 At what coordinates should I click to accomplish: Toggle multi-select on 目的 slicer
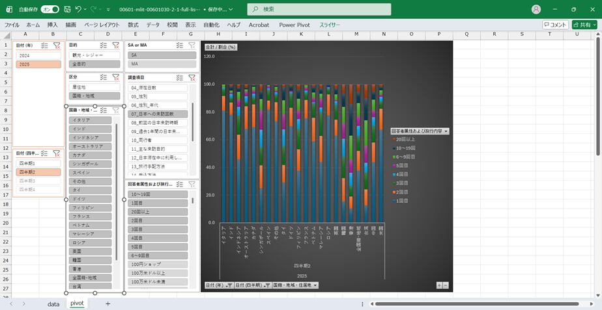tap(103, 45)
